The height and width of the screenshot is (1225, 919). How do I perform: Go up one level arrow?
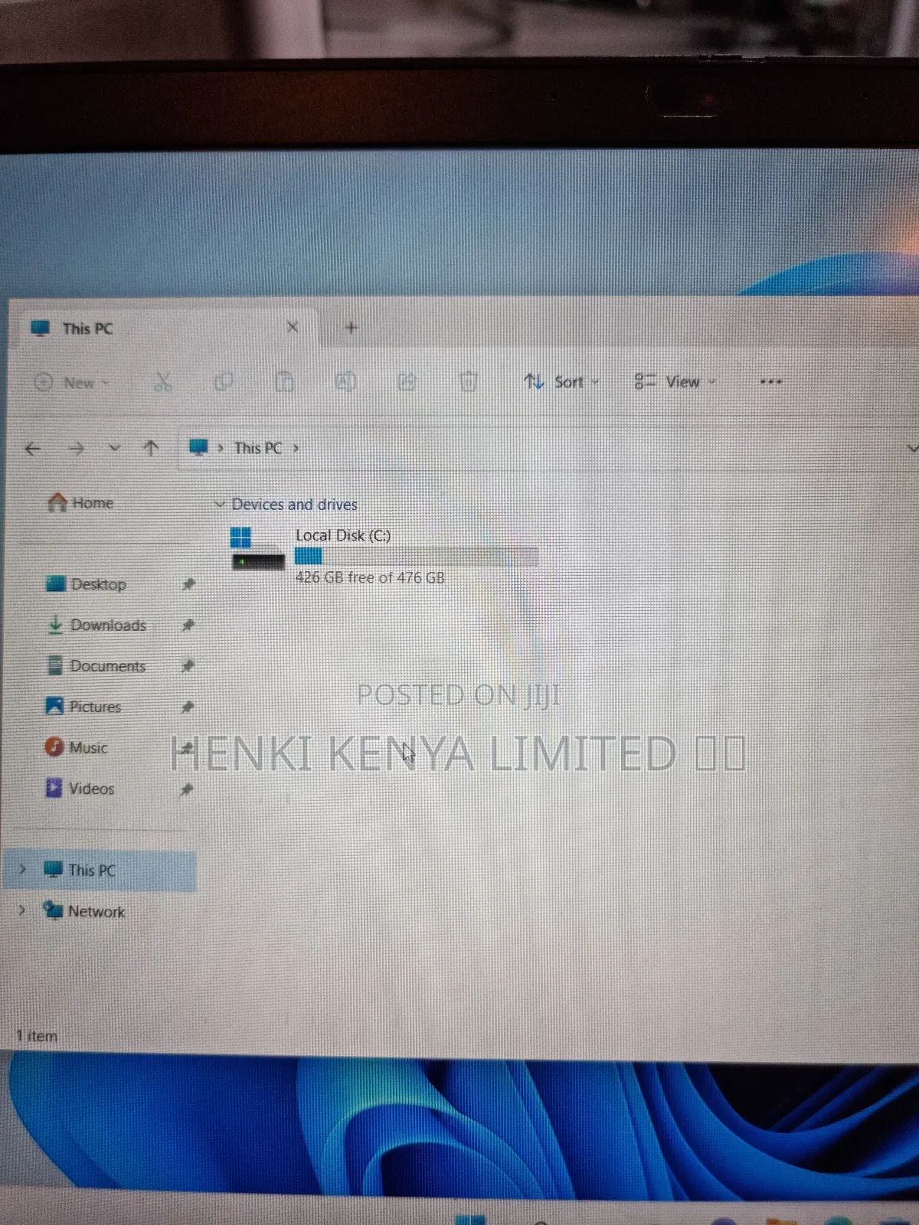151,448
